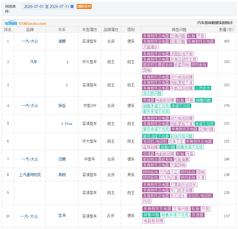The height and width of the screenshot is (229, 238).
Task: Open brand link 一汽-大众 in rank 1 row
Action: point(30,41)
